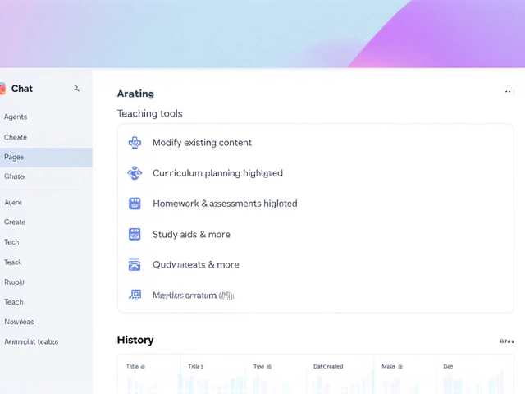Click the Qudy & more row icon
This screenshot has height=394, width=525.
(135, 264)
